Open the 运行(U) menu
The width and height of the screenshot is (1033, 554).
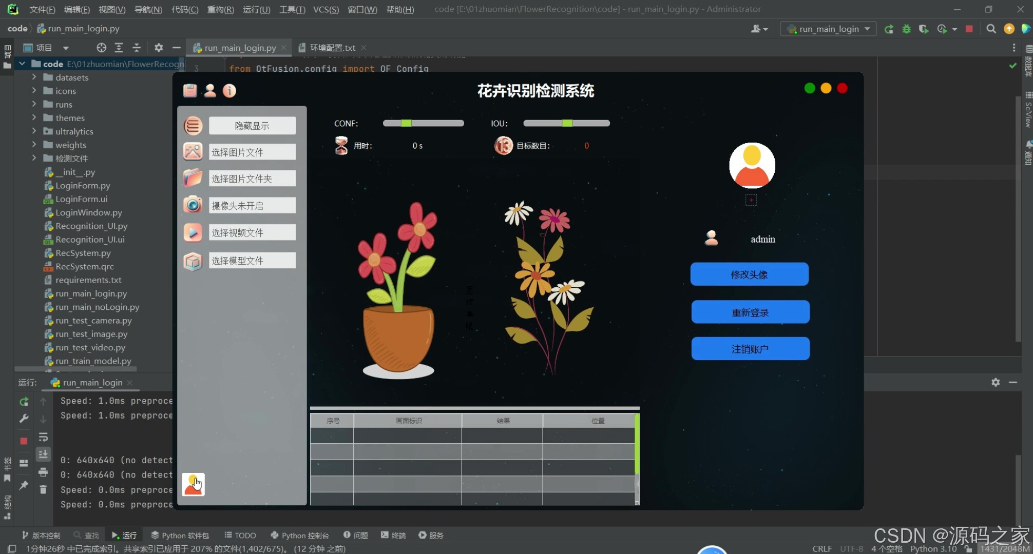[x=256, y=9]
